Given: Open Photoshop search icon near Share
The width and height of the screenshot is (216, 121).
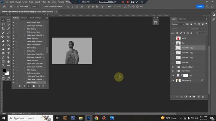Looking at the screenshot, I should click(207, 7).
